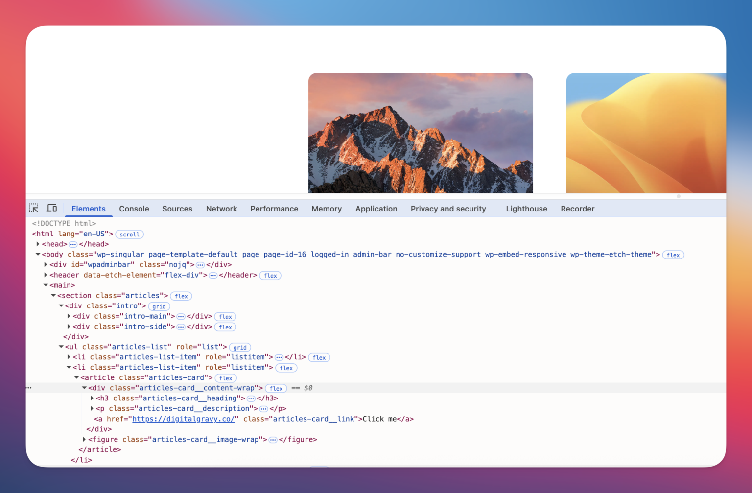752x493 pixels.
Task: Switch to the Performance tab
Action: point(274,209)
